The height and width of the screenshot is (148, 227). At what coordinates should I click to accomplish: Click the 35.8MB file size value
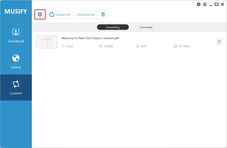(x=108, y=46)
